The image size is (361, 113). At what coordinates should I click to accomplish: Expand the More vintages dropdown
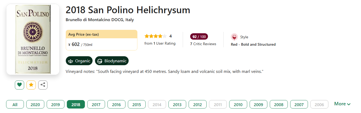pyautogui.click(x=342, y=104)
